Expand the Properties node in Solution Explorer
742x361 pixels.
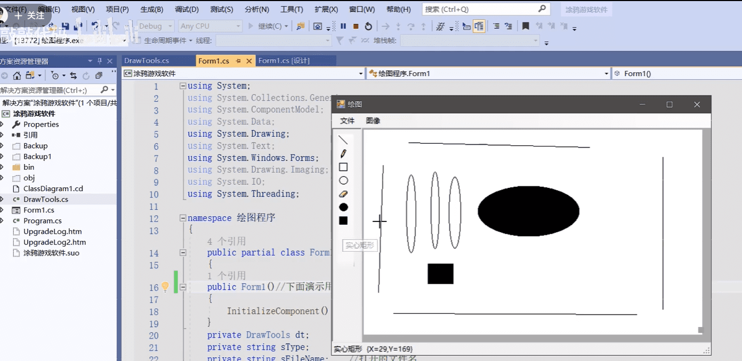click(x=2, y=124)
